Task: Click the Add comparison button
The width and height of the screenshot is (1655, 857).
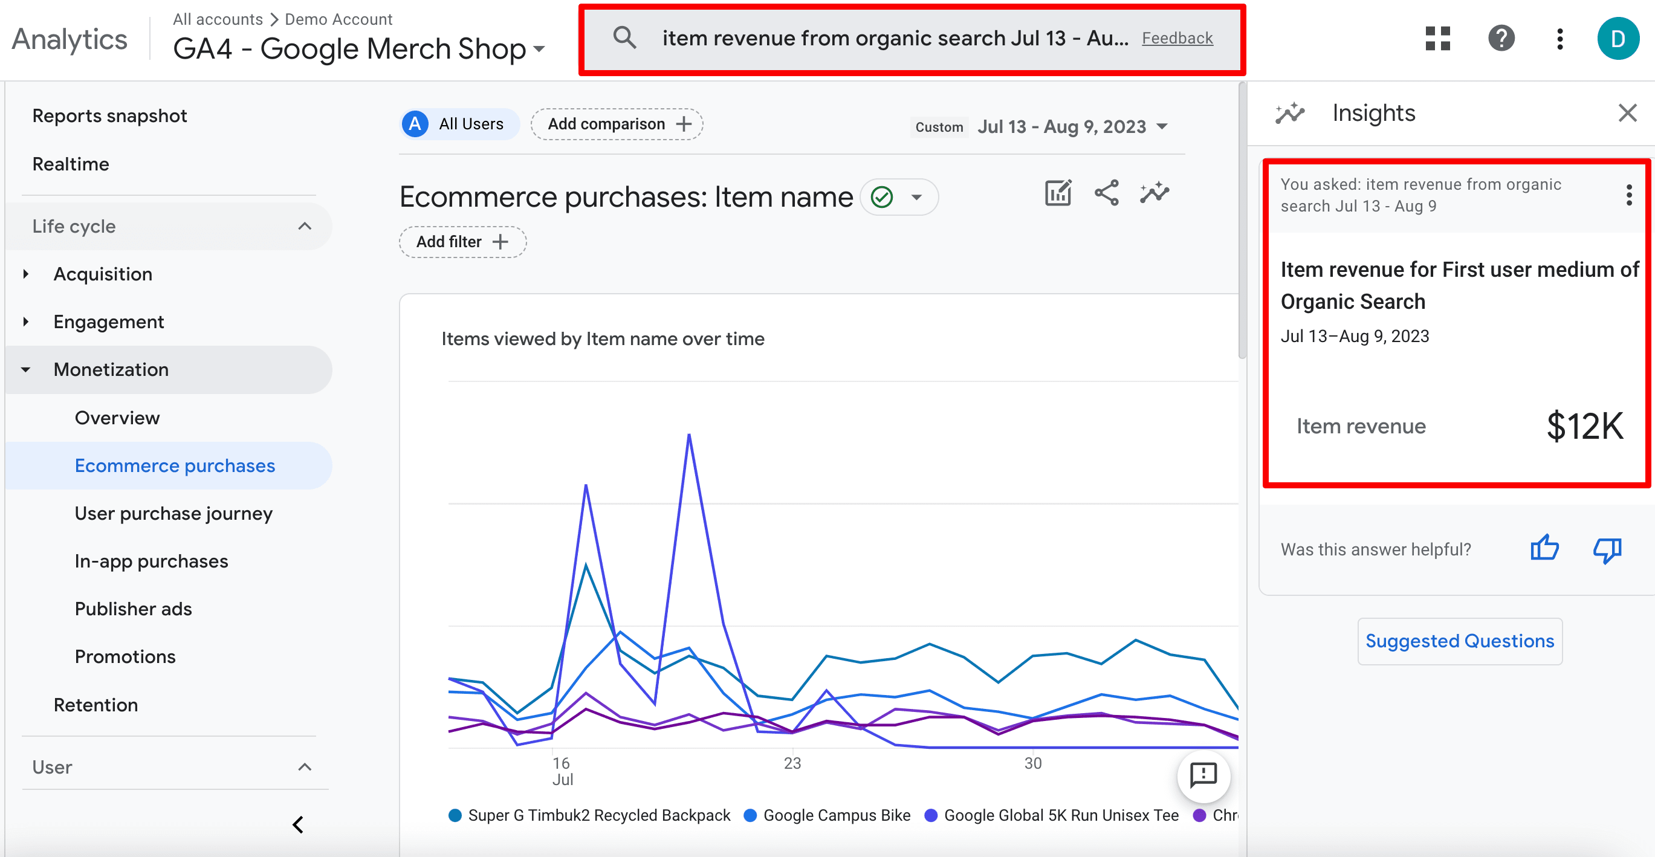Action: tap(617, 124)
